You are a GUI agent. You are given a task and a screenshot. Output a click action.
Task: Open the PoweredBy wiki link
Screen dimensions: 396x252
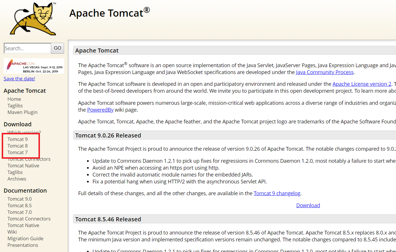point(100,110)
